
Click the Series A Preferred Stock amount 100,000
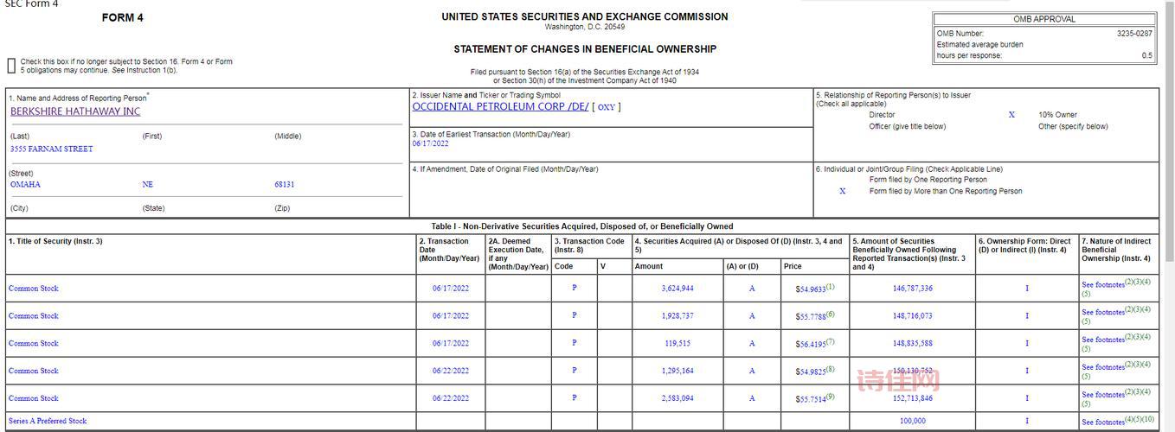[913, 422]
